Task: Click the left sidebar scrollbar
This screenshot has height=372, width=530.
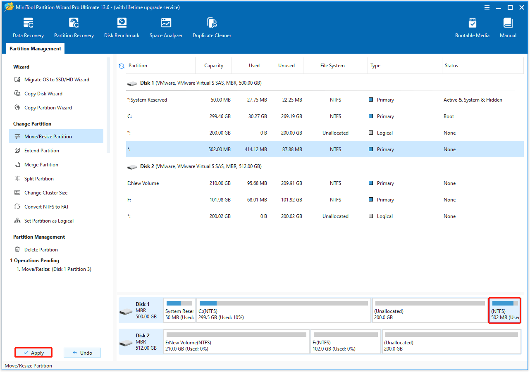Action: 108,105
